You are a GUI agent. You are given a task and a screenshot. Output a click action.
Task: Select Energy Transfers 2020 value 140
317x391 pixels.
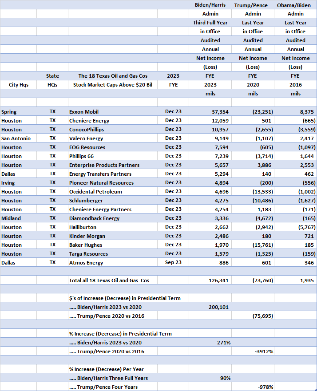253,174
